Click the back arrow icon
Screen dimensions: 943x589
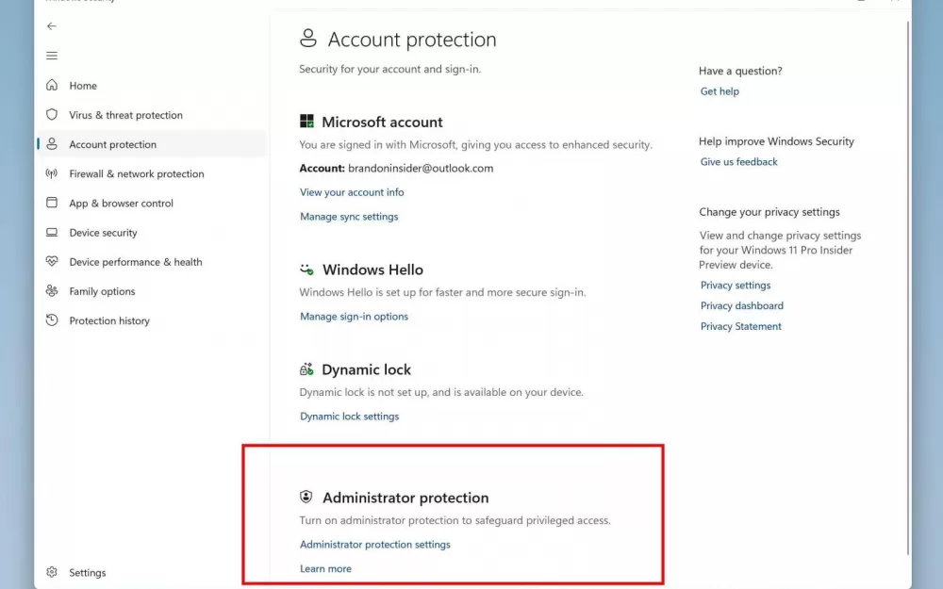[52, 25]
